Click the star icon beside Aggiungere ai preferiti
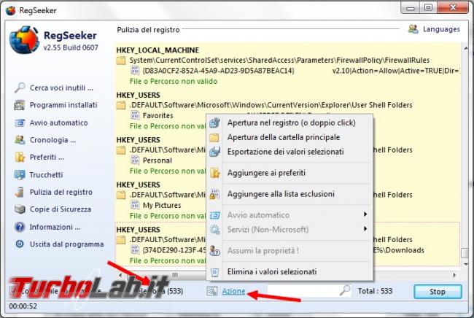Image resolution: width=474 pixels, height=318 pixels. (214, 173)
